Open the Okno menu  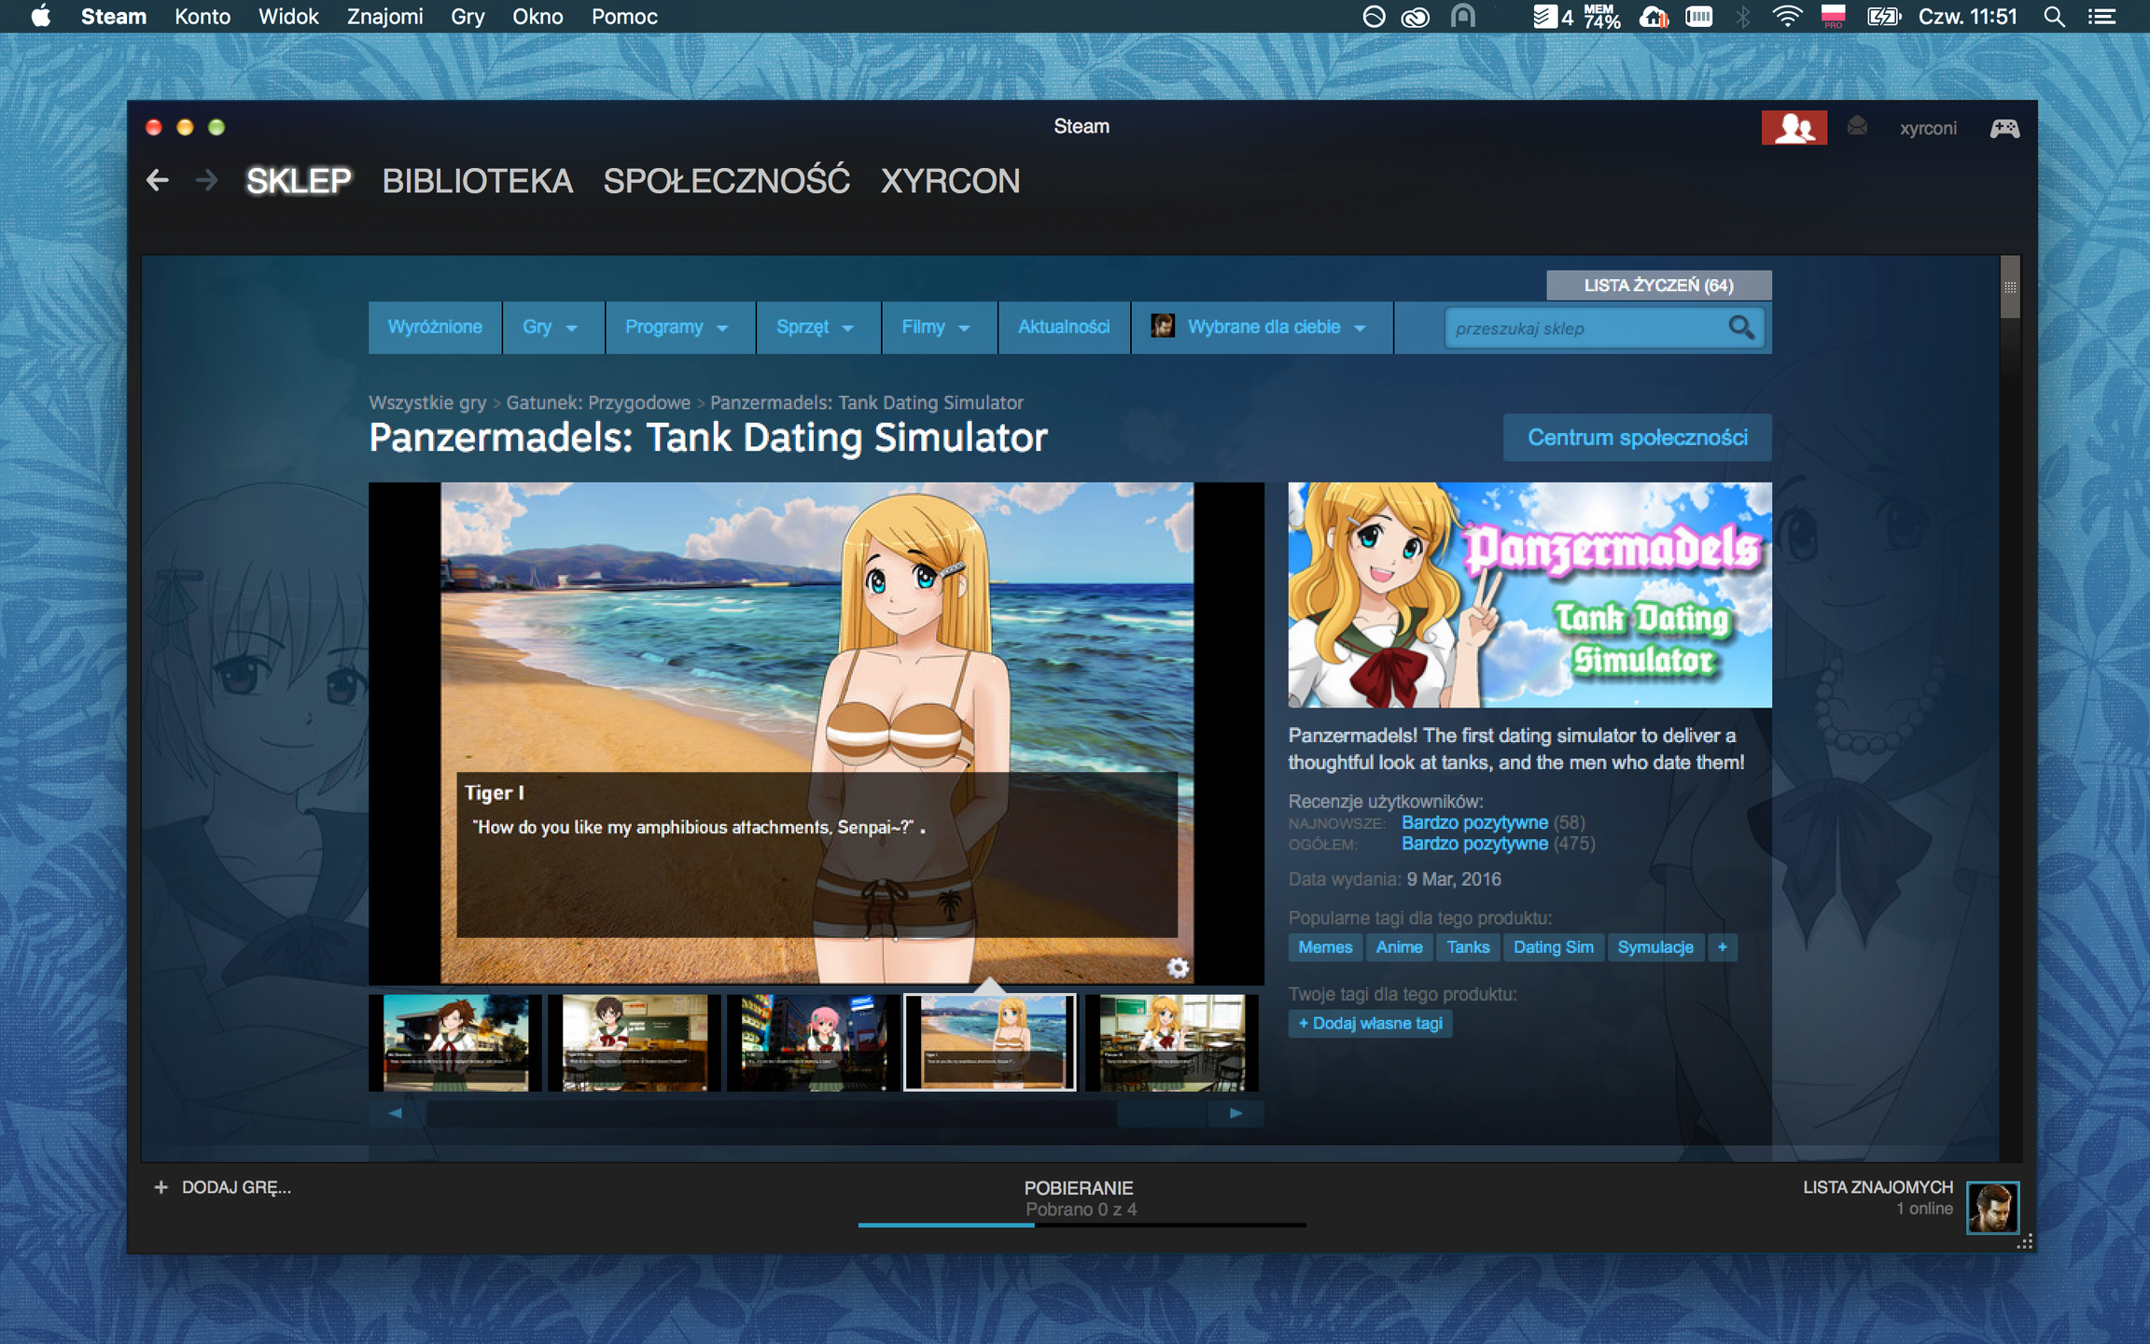(x=537, y=17)
